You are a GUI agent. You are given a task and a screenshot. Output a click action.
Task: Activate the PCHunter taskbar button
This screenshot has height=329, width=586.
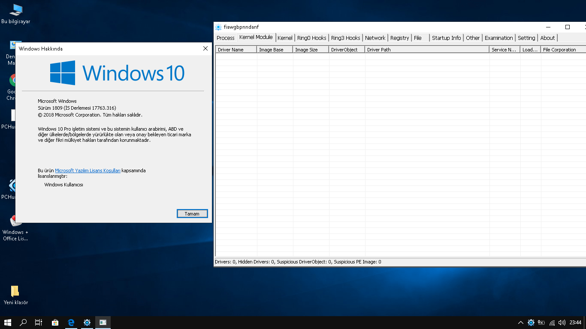(x=87, y=323)
